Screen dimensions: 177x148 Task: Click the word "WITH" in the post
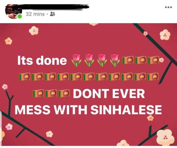pyautogui.click(x=70, y=110)
